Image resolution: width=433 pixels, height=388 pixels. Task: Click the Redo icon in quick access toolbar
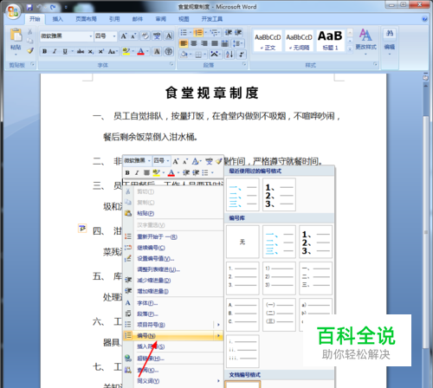(x=53, y=7)
